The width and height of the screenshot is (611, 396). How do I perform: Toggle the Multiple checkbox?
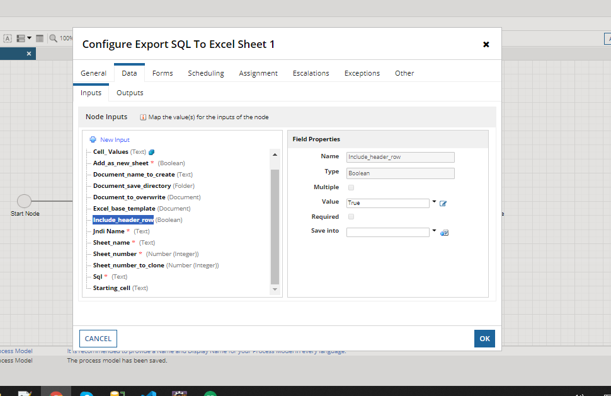351,187
